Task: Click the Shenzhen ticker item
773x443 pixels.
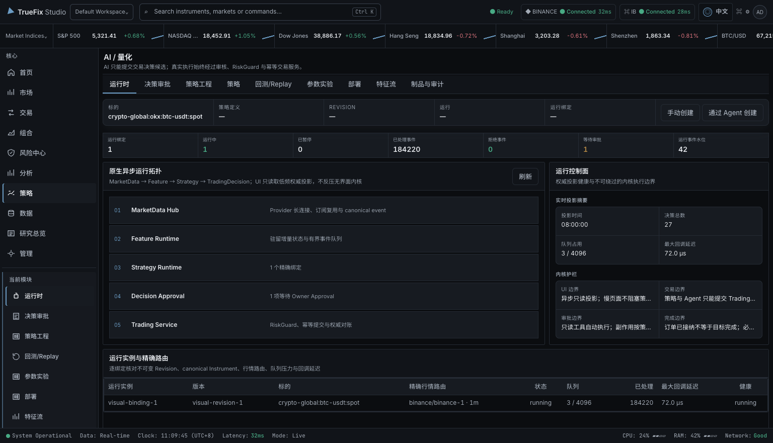Action: (x=662, y=36)
